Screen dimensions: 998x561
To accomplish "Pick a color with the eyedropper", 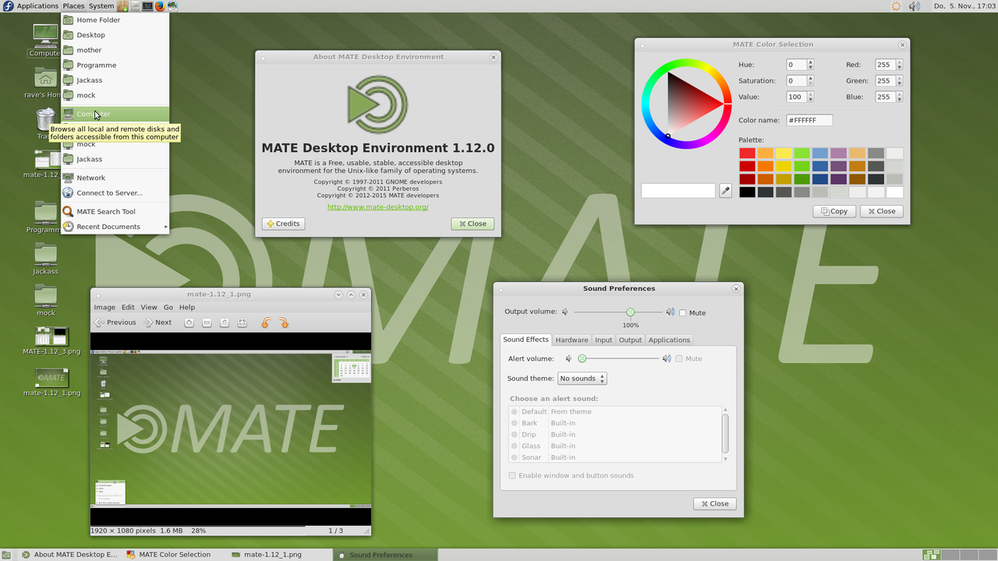I will 725,191.
